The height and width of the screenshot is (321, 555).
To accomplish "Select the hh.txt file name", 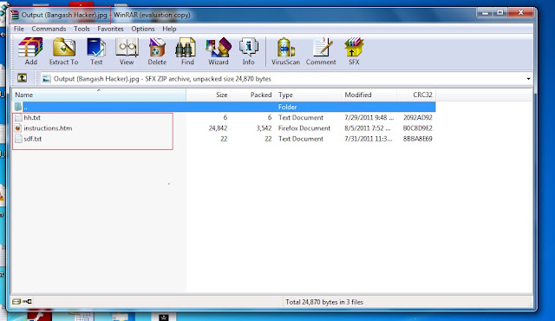I will [x=32, y=117].
